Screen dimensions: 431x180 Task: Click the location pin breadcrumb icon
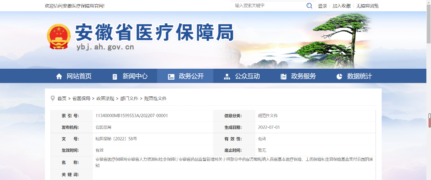point(53,98)
